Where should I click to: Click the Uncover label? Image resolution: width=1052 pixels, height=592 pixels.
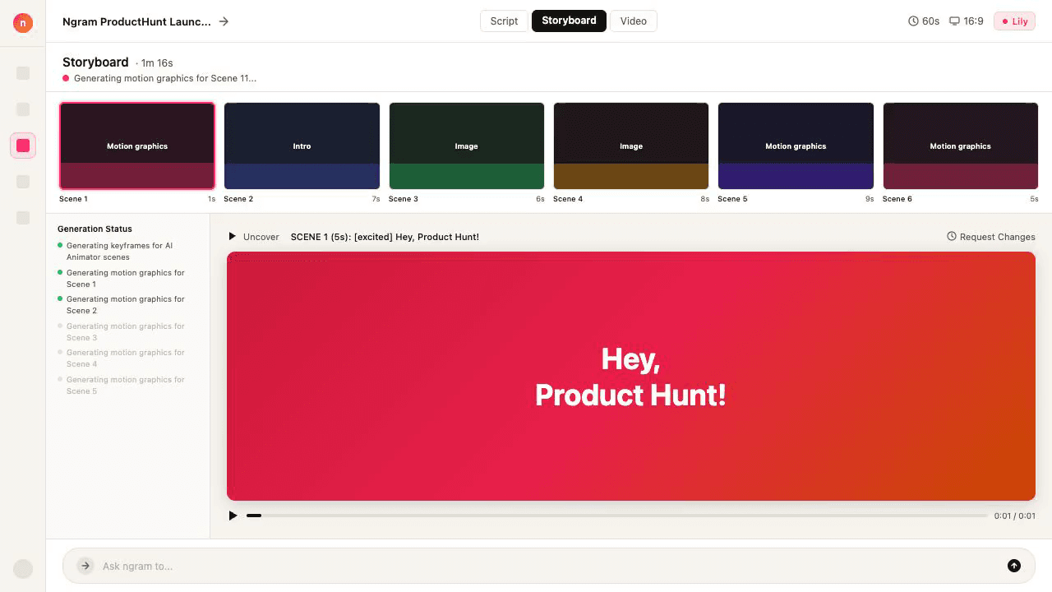(261, 237)
